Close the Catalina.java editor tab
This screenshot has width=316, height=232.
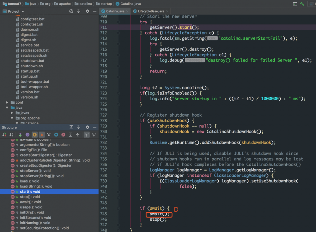127,11
